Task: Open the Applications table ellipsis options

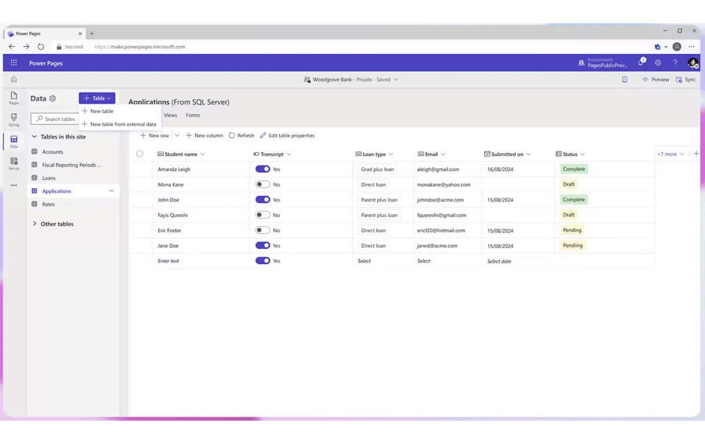Action: coord(112,191)
